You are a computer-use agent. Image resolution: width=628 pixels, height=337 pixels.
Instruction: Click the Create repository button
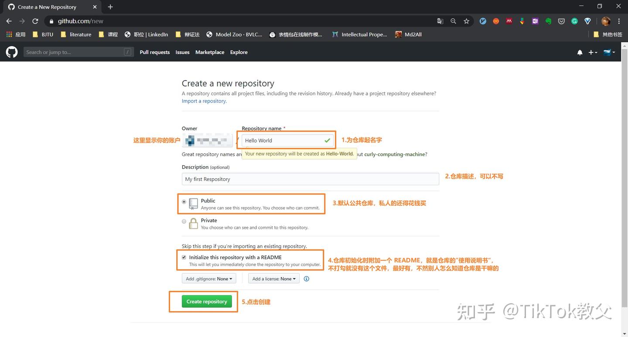pos(206,301)
